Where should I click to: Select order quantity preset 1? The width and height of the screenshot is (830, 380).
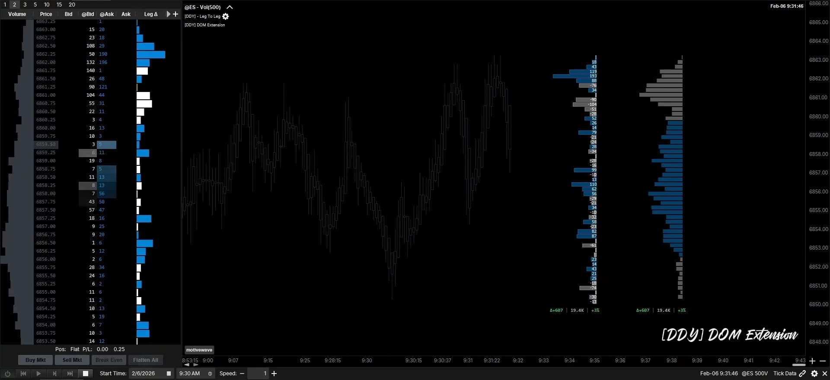5,4
